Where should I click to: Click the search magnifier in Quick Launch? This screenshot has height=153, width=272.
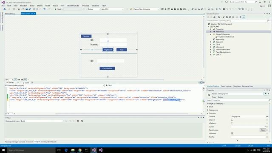pyautogui.click(x=256, y=2)
